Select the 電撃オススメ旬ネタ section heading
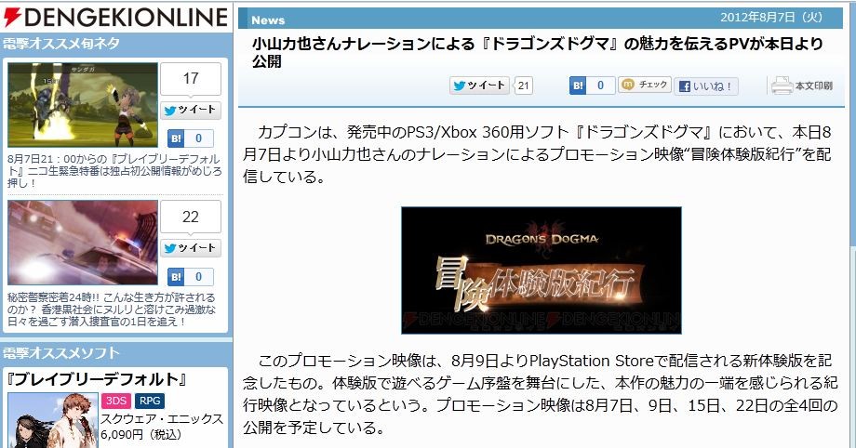Screen dimensions: 856x448 [61, 44]
